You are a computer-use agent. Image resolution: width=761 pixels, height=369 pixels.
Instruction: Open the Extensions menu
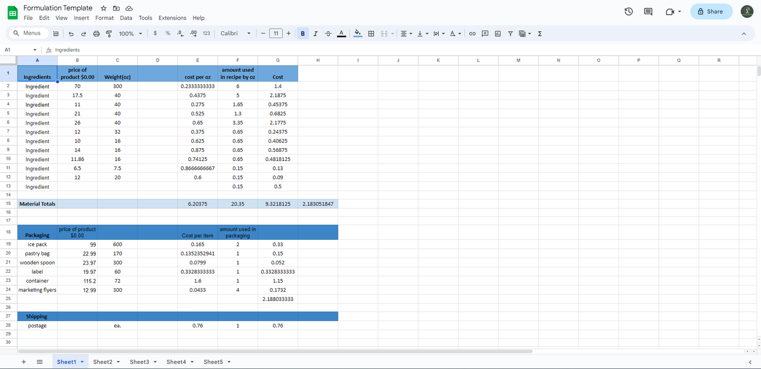[x=172, y=18]
